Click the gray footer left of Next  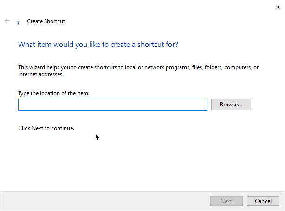(x=102, y=201)
